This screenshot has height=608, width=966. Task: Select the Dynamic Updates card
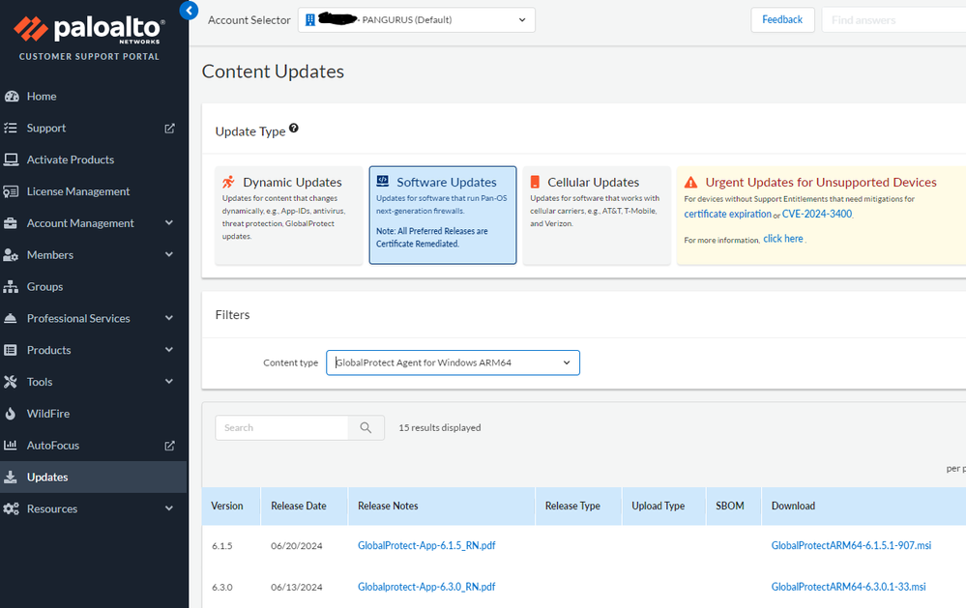point(289,215)
